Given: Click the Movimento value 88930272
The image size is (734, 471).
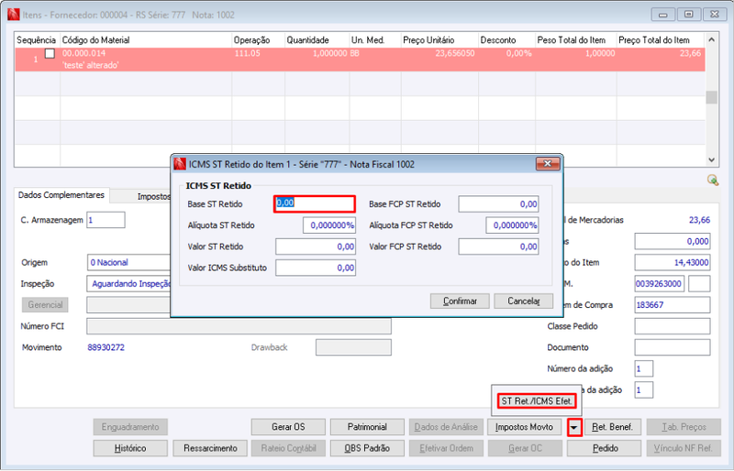Looking at the screenshot, I should pos(106,347).
